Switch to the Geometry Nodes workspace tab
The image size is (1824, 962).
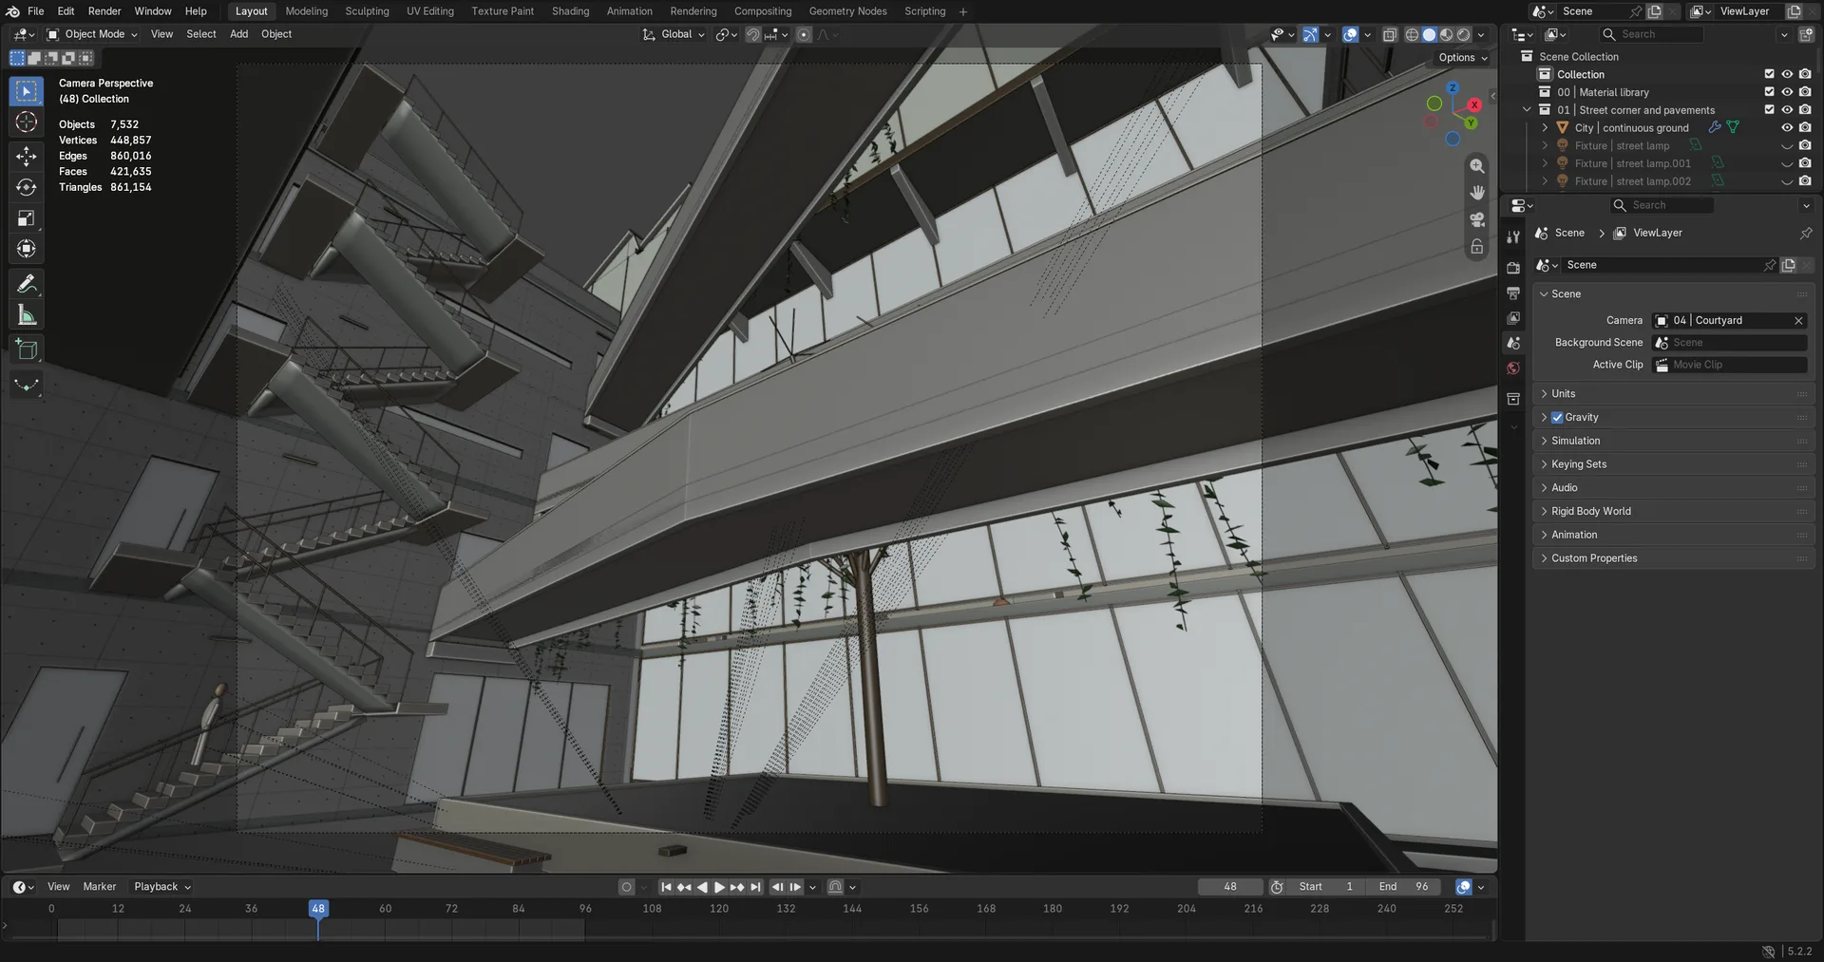[847, 11]
